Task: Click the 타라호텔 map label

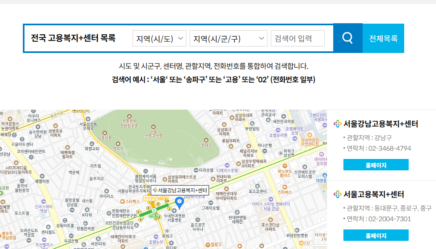Action: [x=206, y=170]
